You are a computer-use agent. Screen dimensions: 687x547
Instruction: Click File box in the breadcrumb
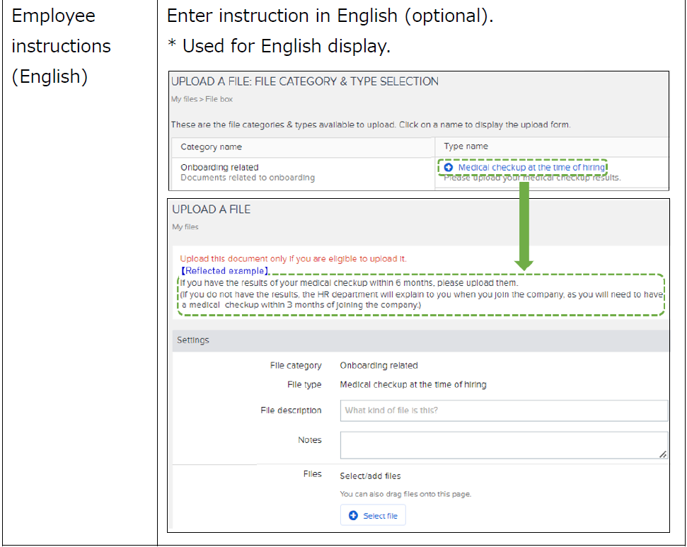[219, 100]
